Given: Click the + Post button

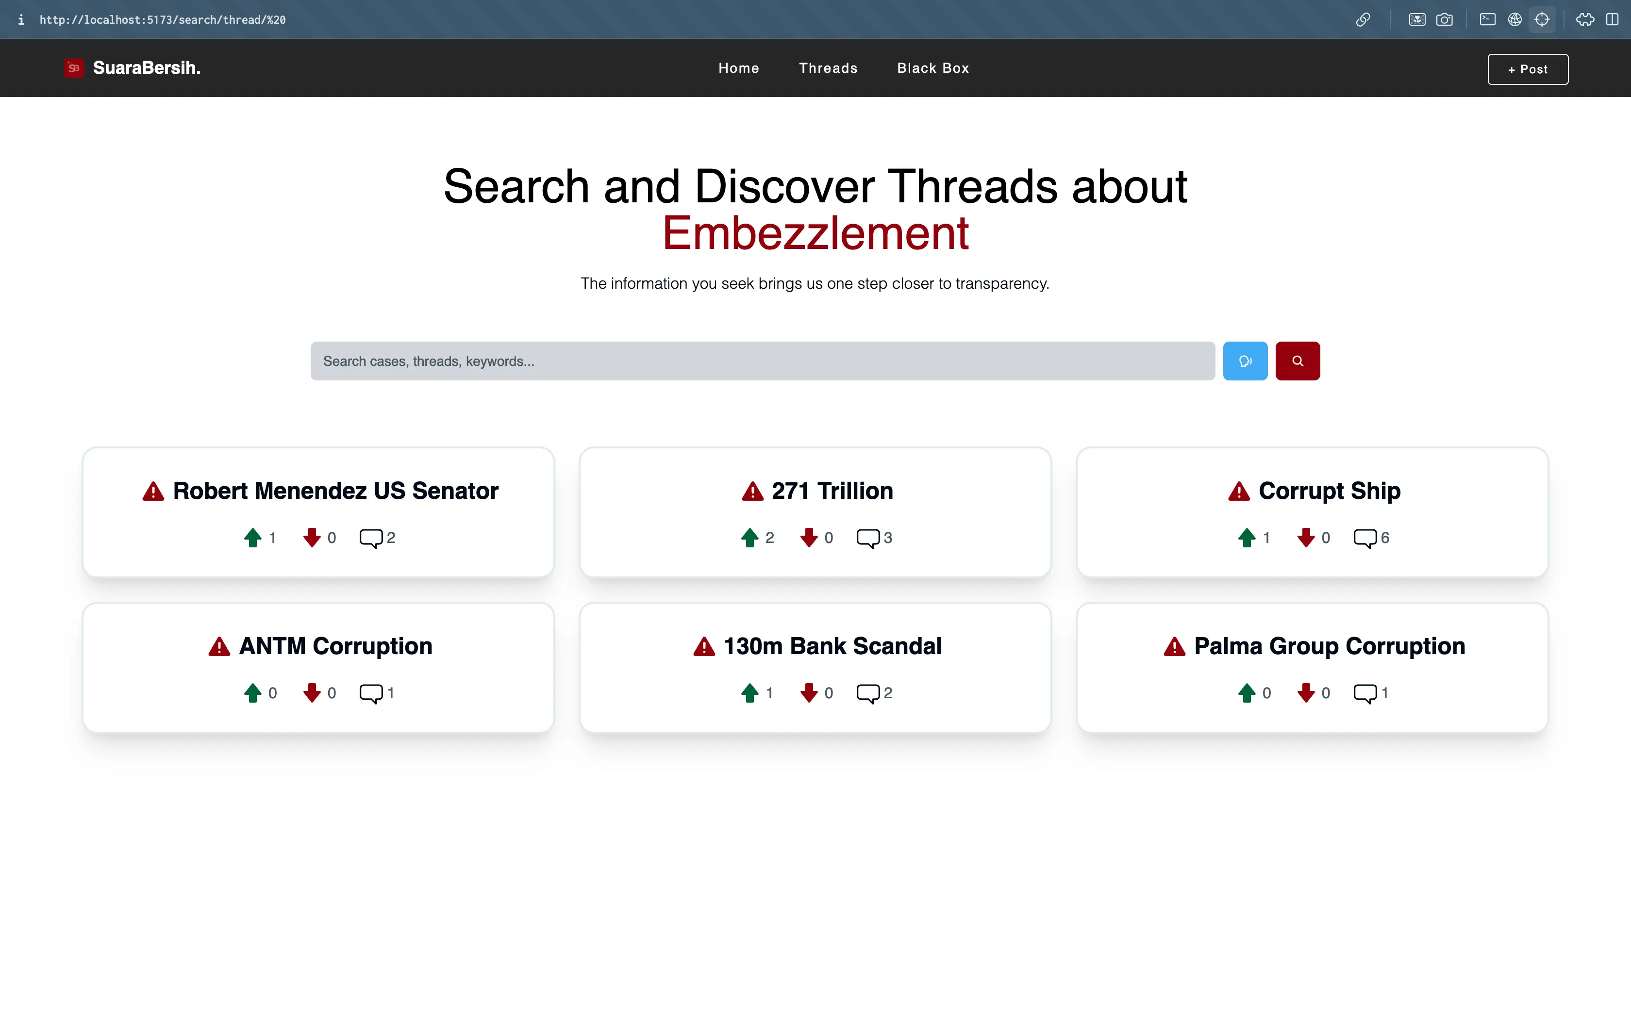Looking at the screenshot, I should (x=1528, y=69).
